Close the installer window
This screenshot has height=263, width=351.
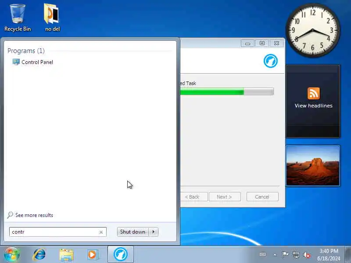point(277,43)
